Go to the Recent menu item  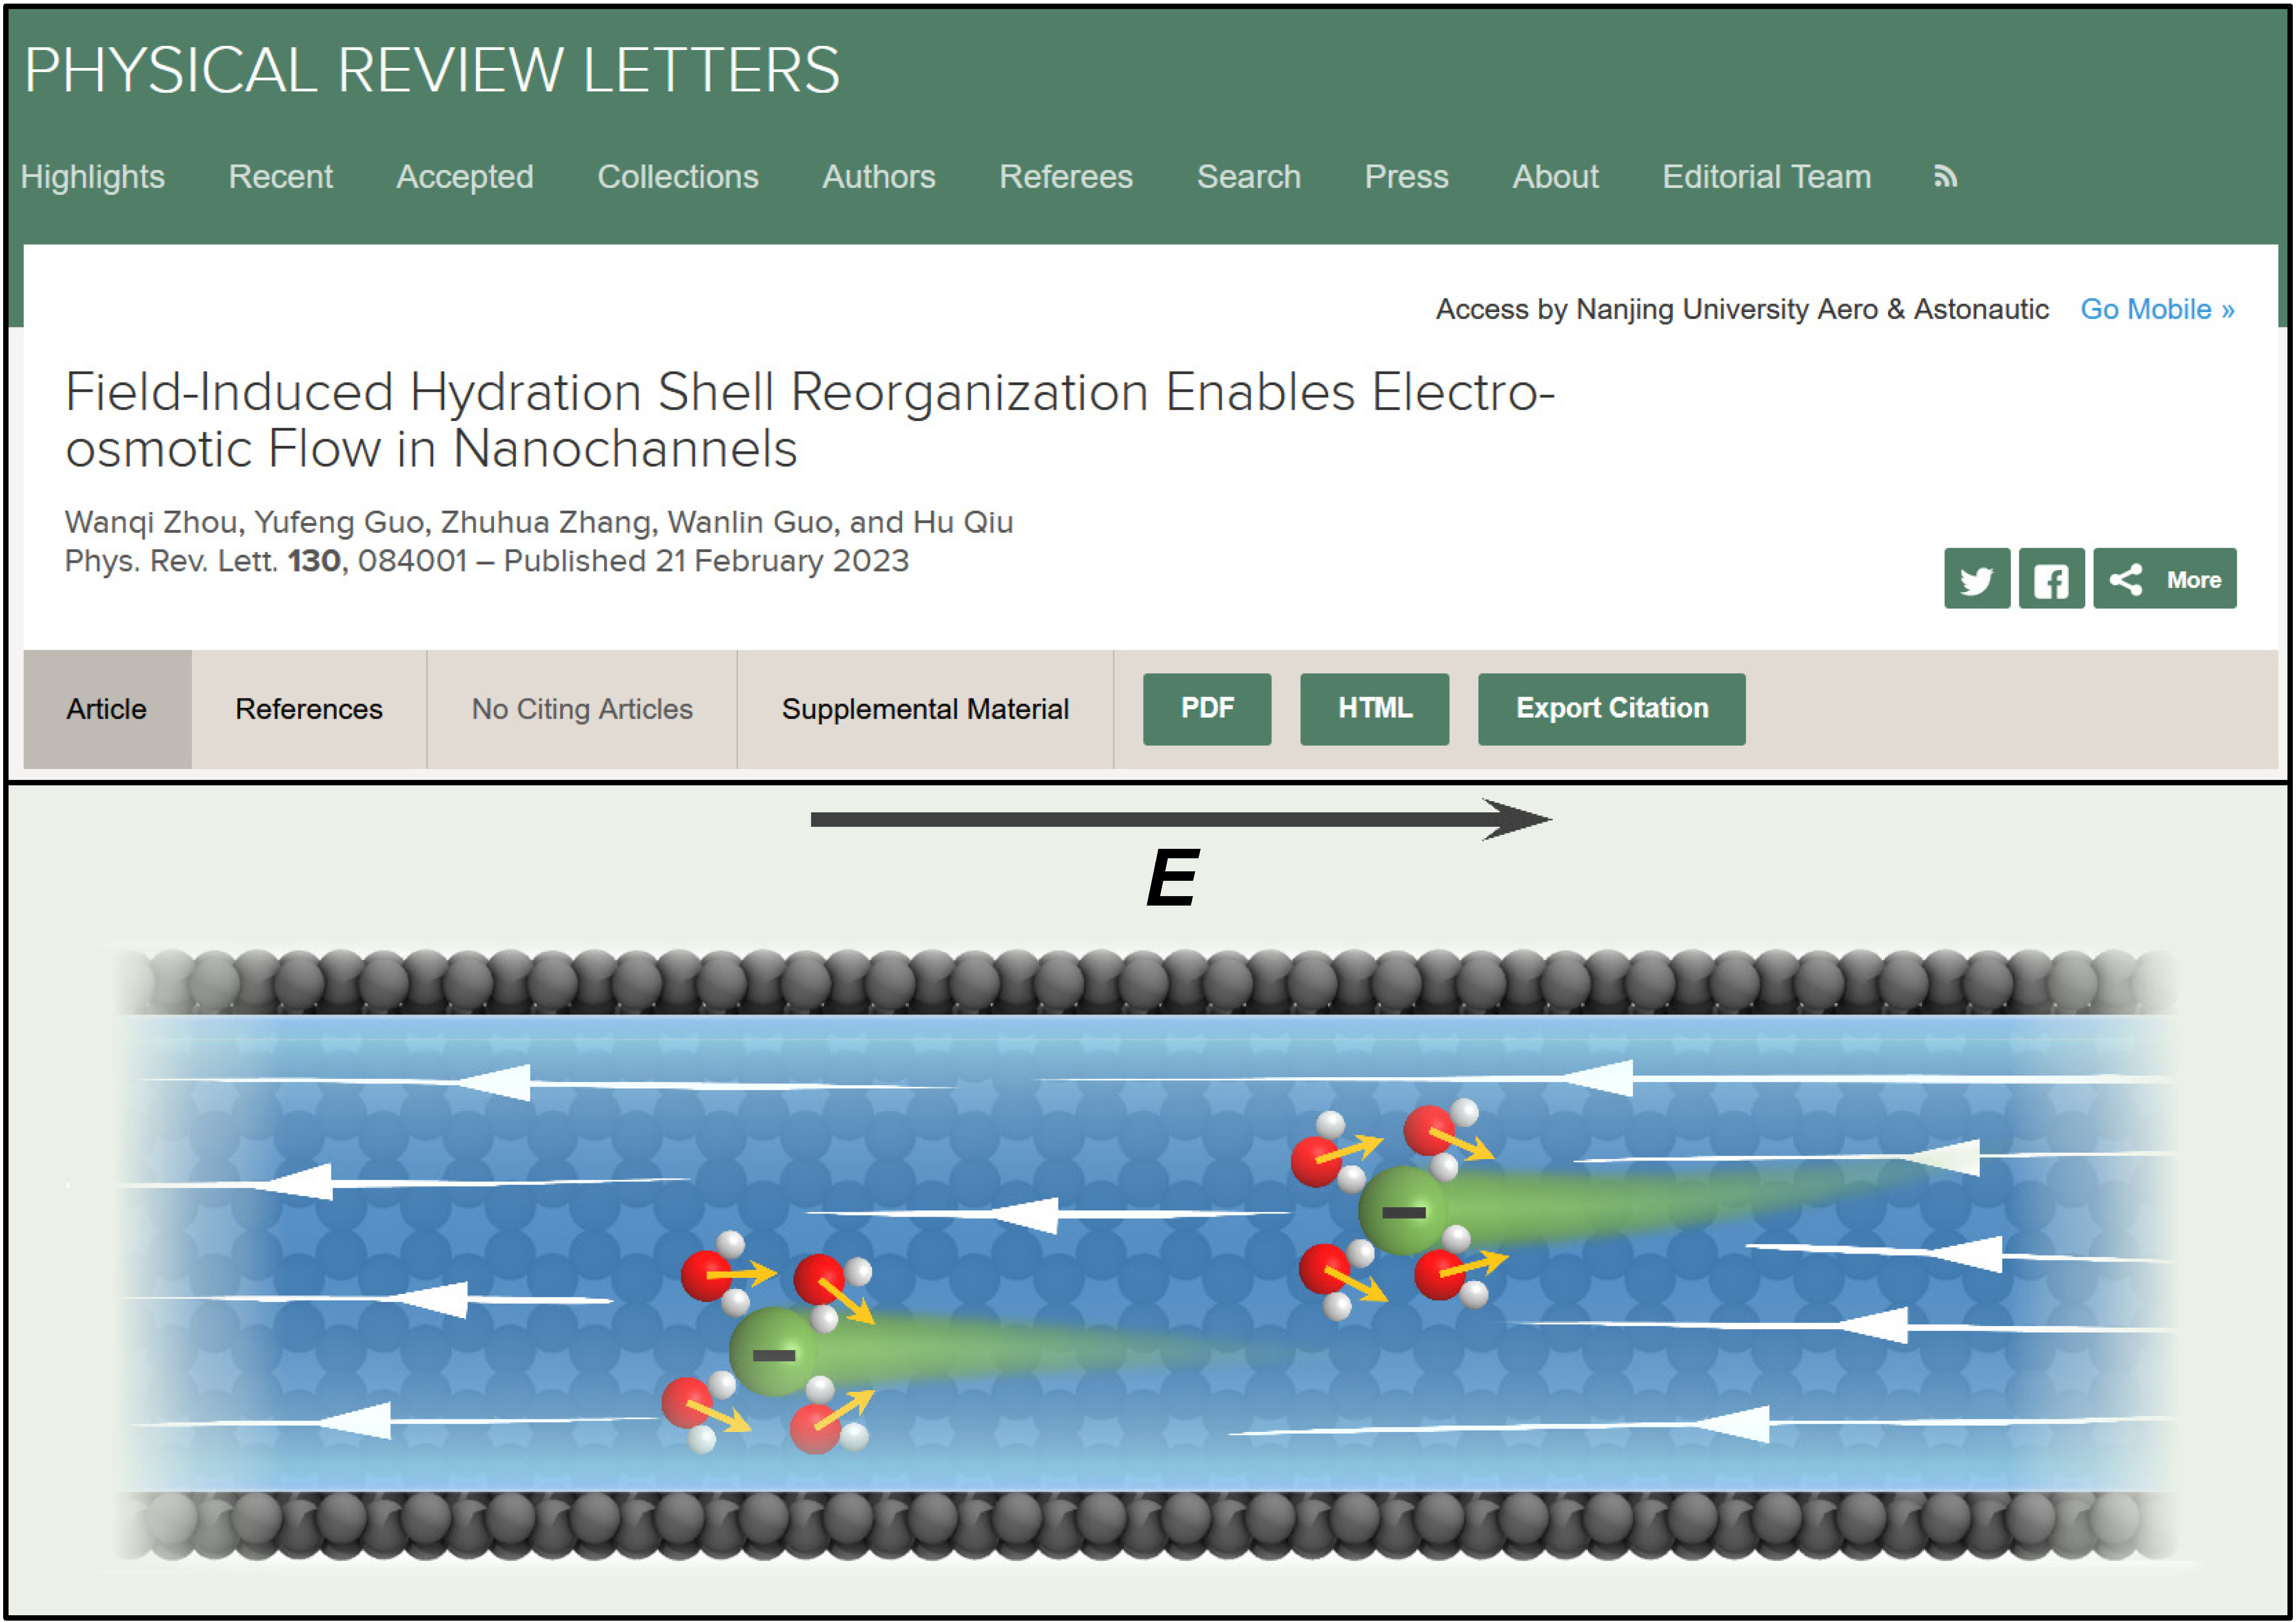coord(280,177)
